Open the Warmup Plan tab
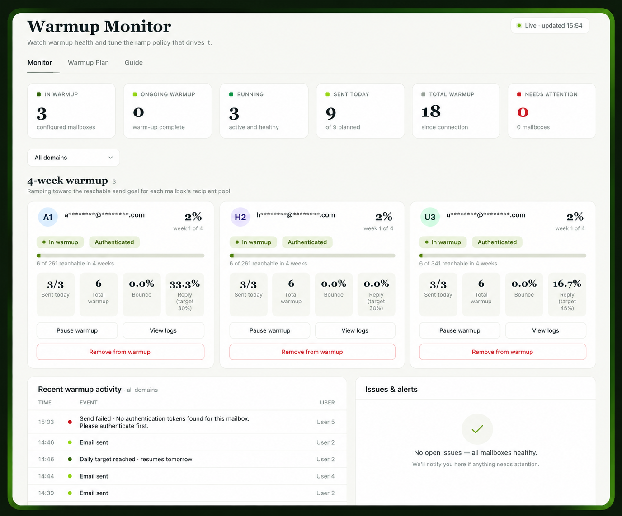Viewport: 622px width, 516px height. (x=88, y=63)
